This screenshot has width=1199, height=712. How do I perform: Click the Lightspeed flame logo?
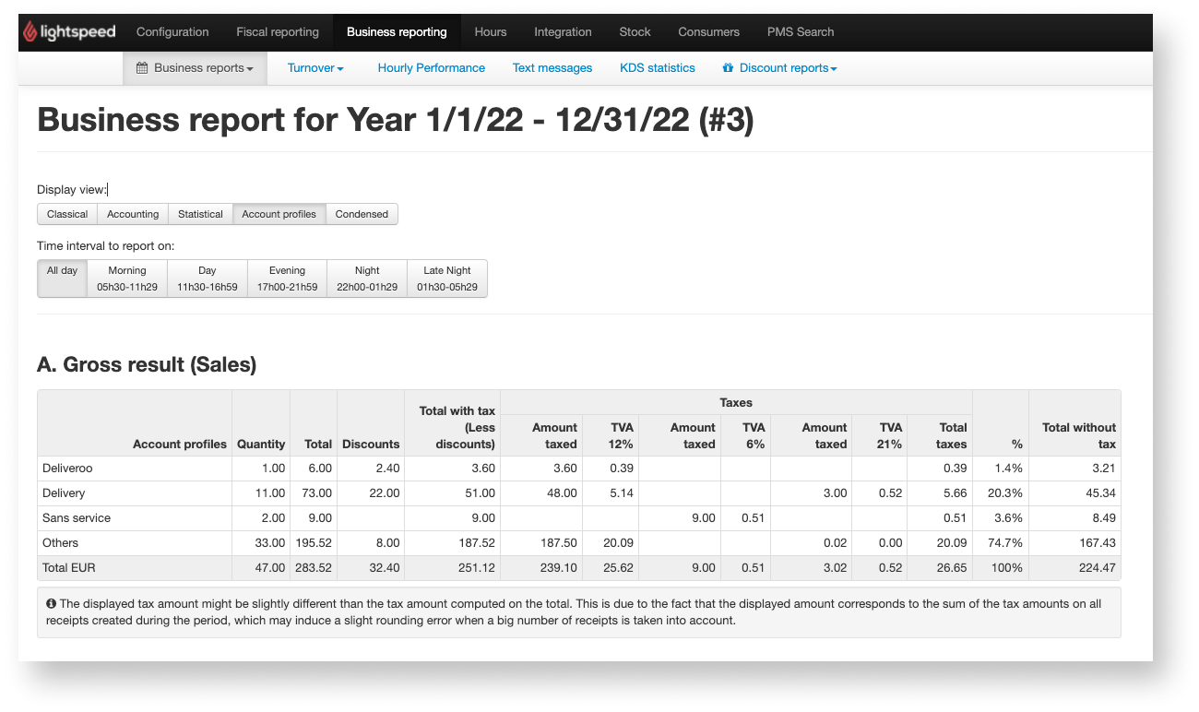[30, 32]
